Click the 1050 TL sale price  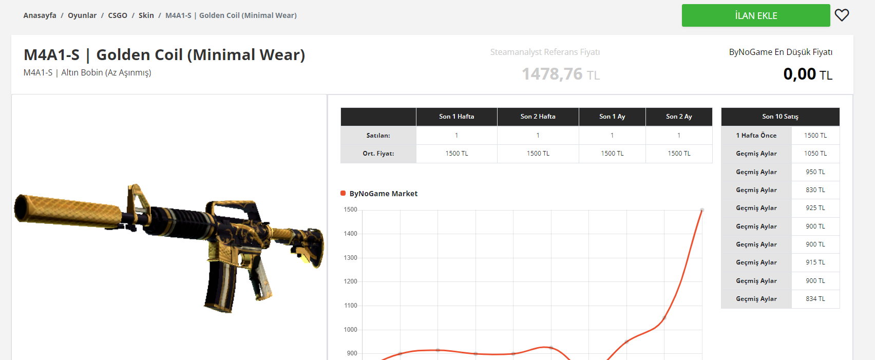click(x=815, y=154)
